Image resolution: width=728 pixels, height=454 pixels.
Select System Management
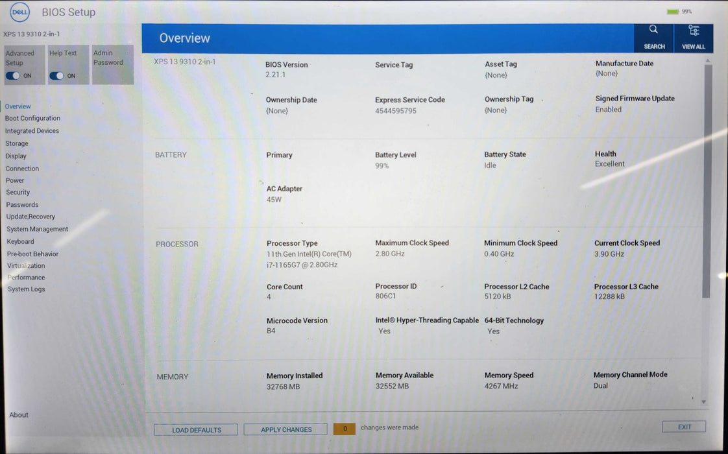[37, 230]
